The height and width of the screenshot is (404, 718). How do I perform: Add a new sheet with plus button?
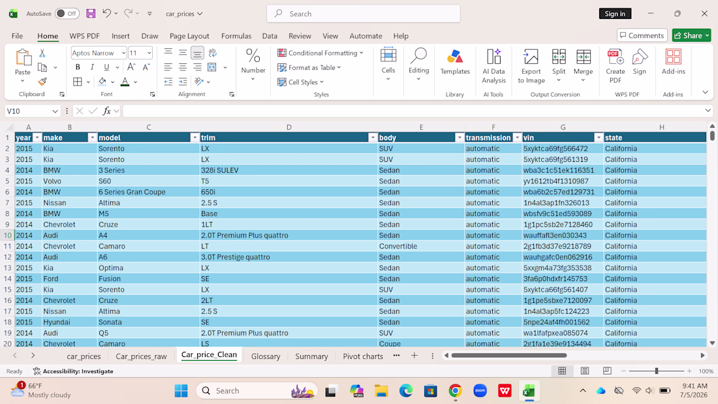click(414, 356)
